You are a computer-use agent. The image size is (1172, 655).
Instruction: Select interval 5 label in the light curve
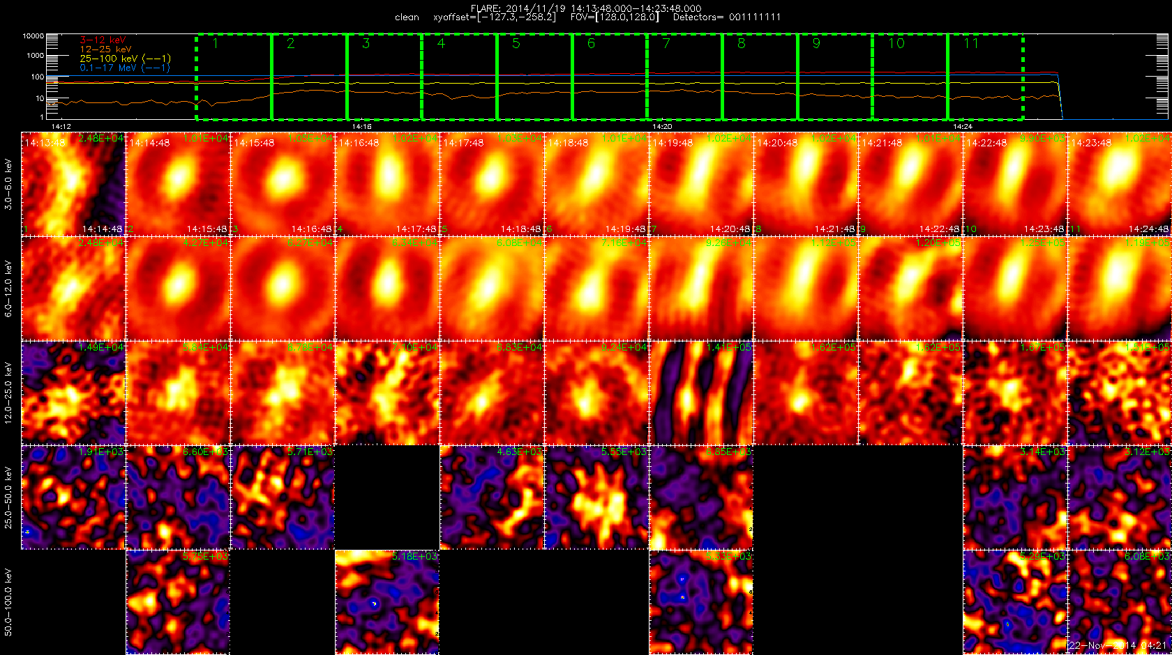(516, 43)
